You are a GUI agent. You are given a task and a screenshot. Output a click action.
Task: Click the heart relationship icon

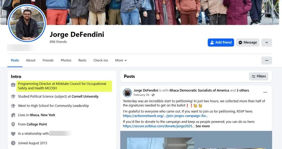tap(13, 134)
